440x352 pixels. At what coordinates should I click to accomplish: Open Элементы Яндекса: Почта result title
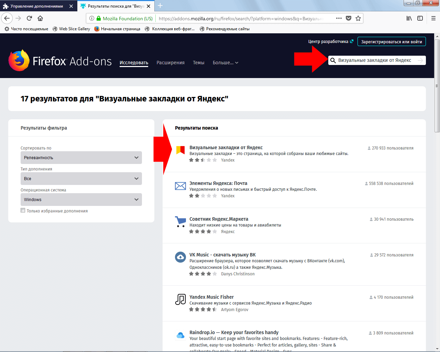pos(218,183)
